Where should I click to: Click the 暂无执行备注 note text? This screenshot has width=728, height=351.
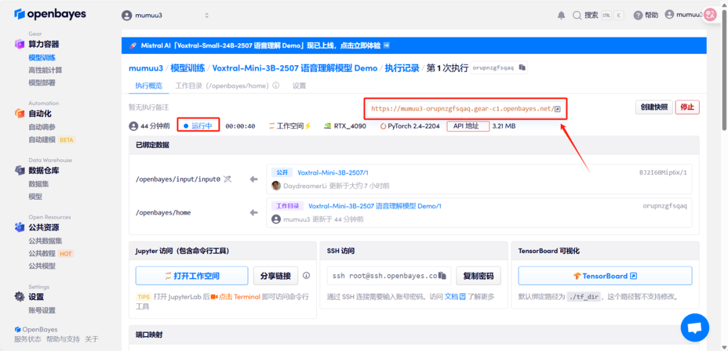[148, 106]
